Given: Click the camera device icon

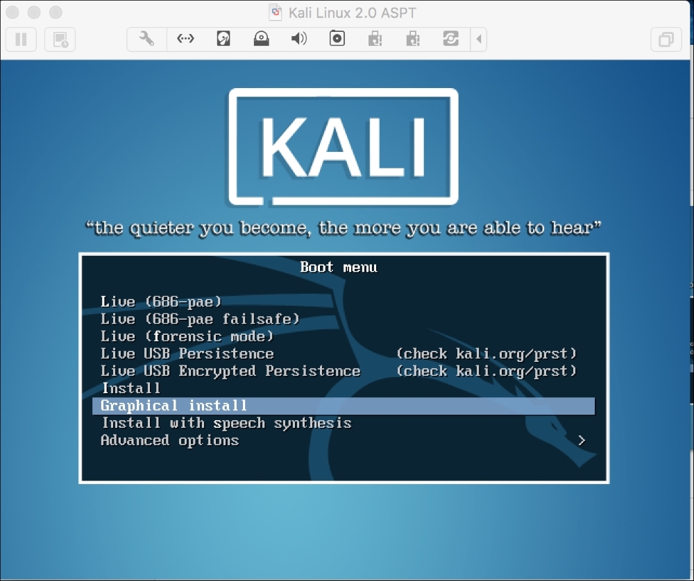Looking at the screenshot, I should click(x=337, y=40).
